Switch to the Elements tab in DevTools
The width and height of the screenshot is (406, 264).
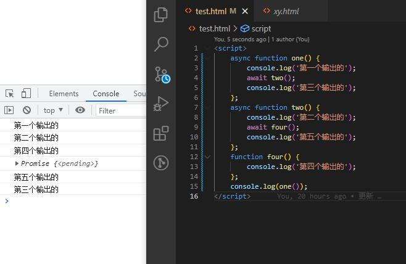coord(64,94)
